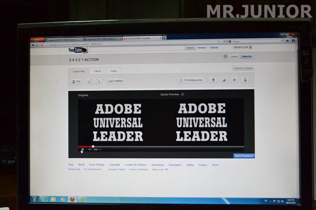Screen dimensions: 316x210
Task: Click the Save As button
Action: click(x=247, y=56)
